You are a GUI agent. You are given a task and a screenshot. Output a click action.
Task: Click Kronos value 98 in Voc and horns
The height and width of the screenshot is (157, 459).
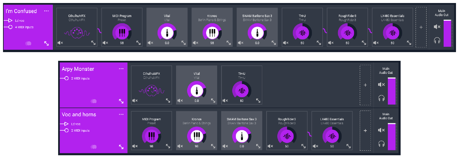pos(196,147)
